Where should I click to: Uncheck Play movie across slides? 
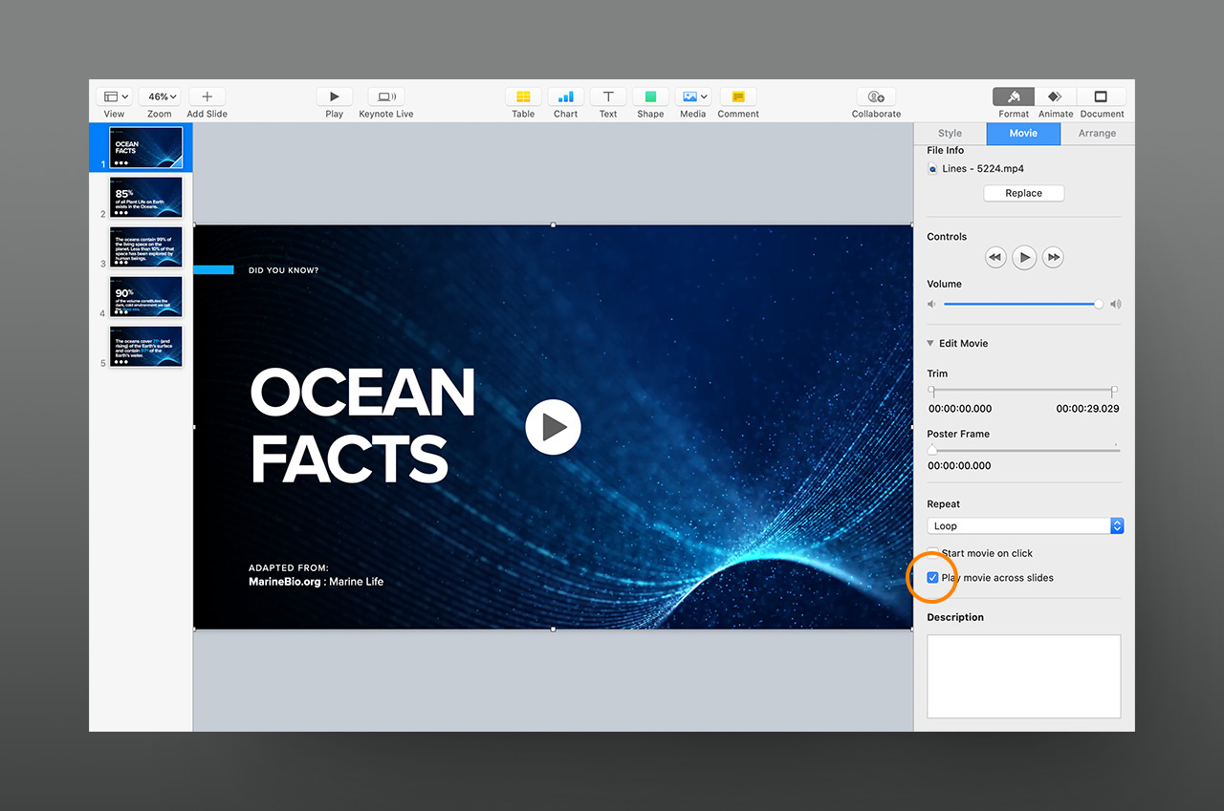click(933, 578)
